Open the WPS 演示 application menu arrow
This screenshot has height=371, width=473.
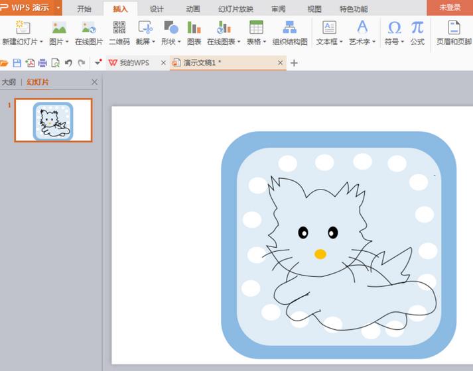click(x=58, y=7)
